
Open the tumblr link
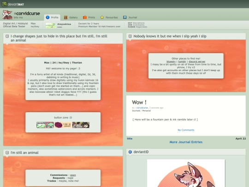[x=182, y=61]
